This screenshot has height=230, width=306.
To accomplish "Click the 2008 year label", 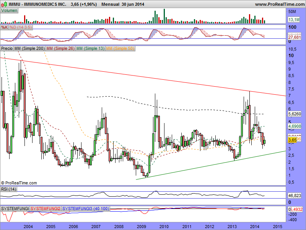I will click(x=119, y=227).
